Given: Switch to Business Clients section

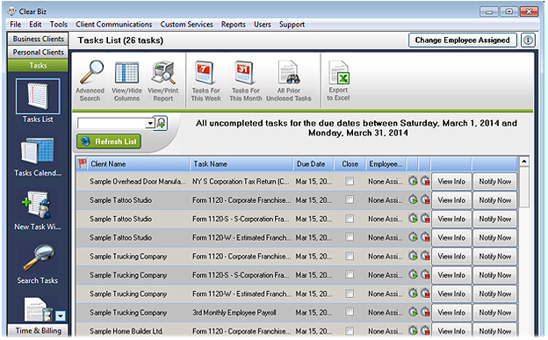Looking at the screenshot, I should click(x=38, y=39).
